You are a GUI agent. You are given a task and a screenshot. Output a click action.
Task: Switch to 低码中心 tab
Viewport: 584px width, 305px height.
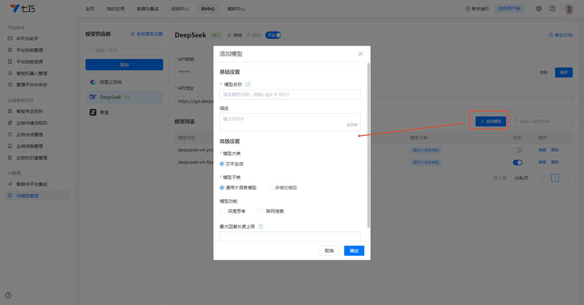[180, 9]
